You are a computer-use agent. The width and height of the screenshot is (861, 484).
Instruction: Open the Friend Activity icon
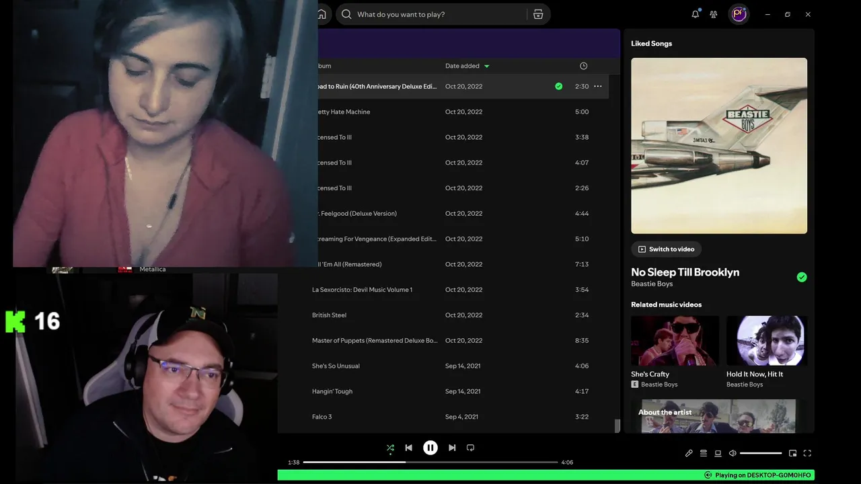(714, 14)
